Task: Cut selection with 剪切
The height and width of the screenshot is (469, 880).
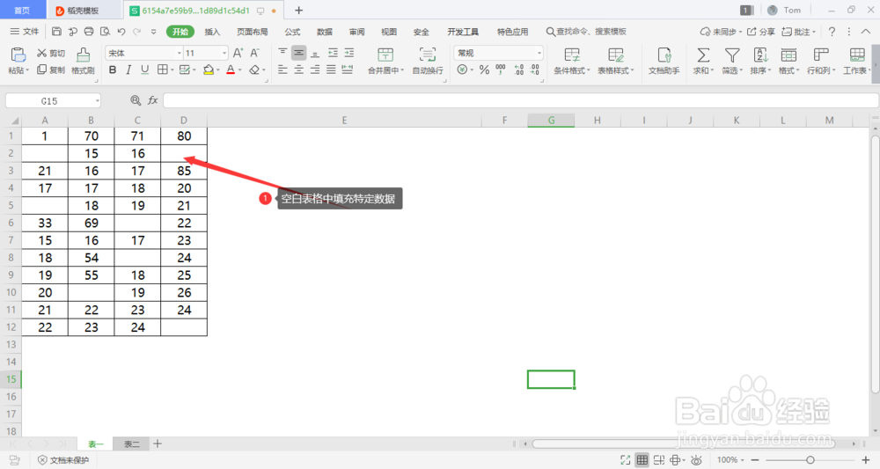Action: tap(50, 53)
